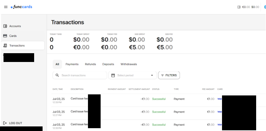Click the Date, Time column header
This screenshot has width=266, height=131.
[58, 89]
